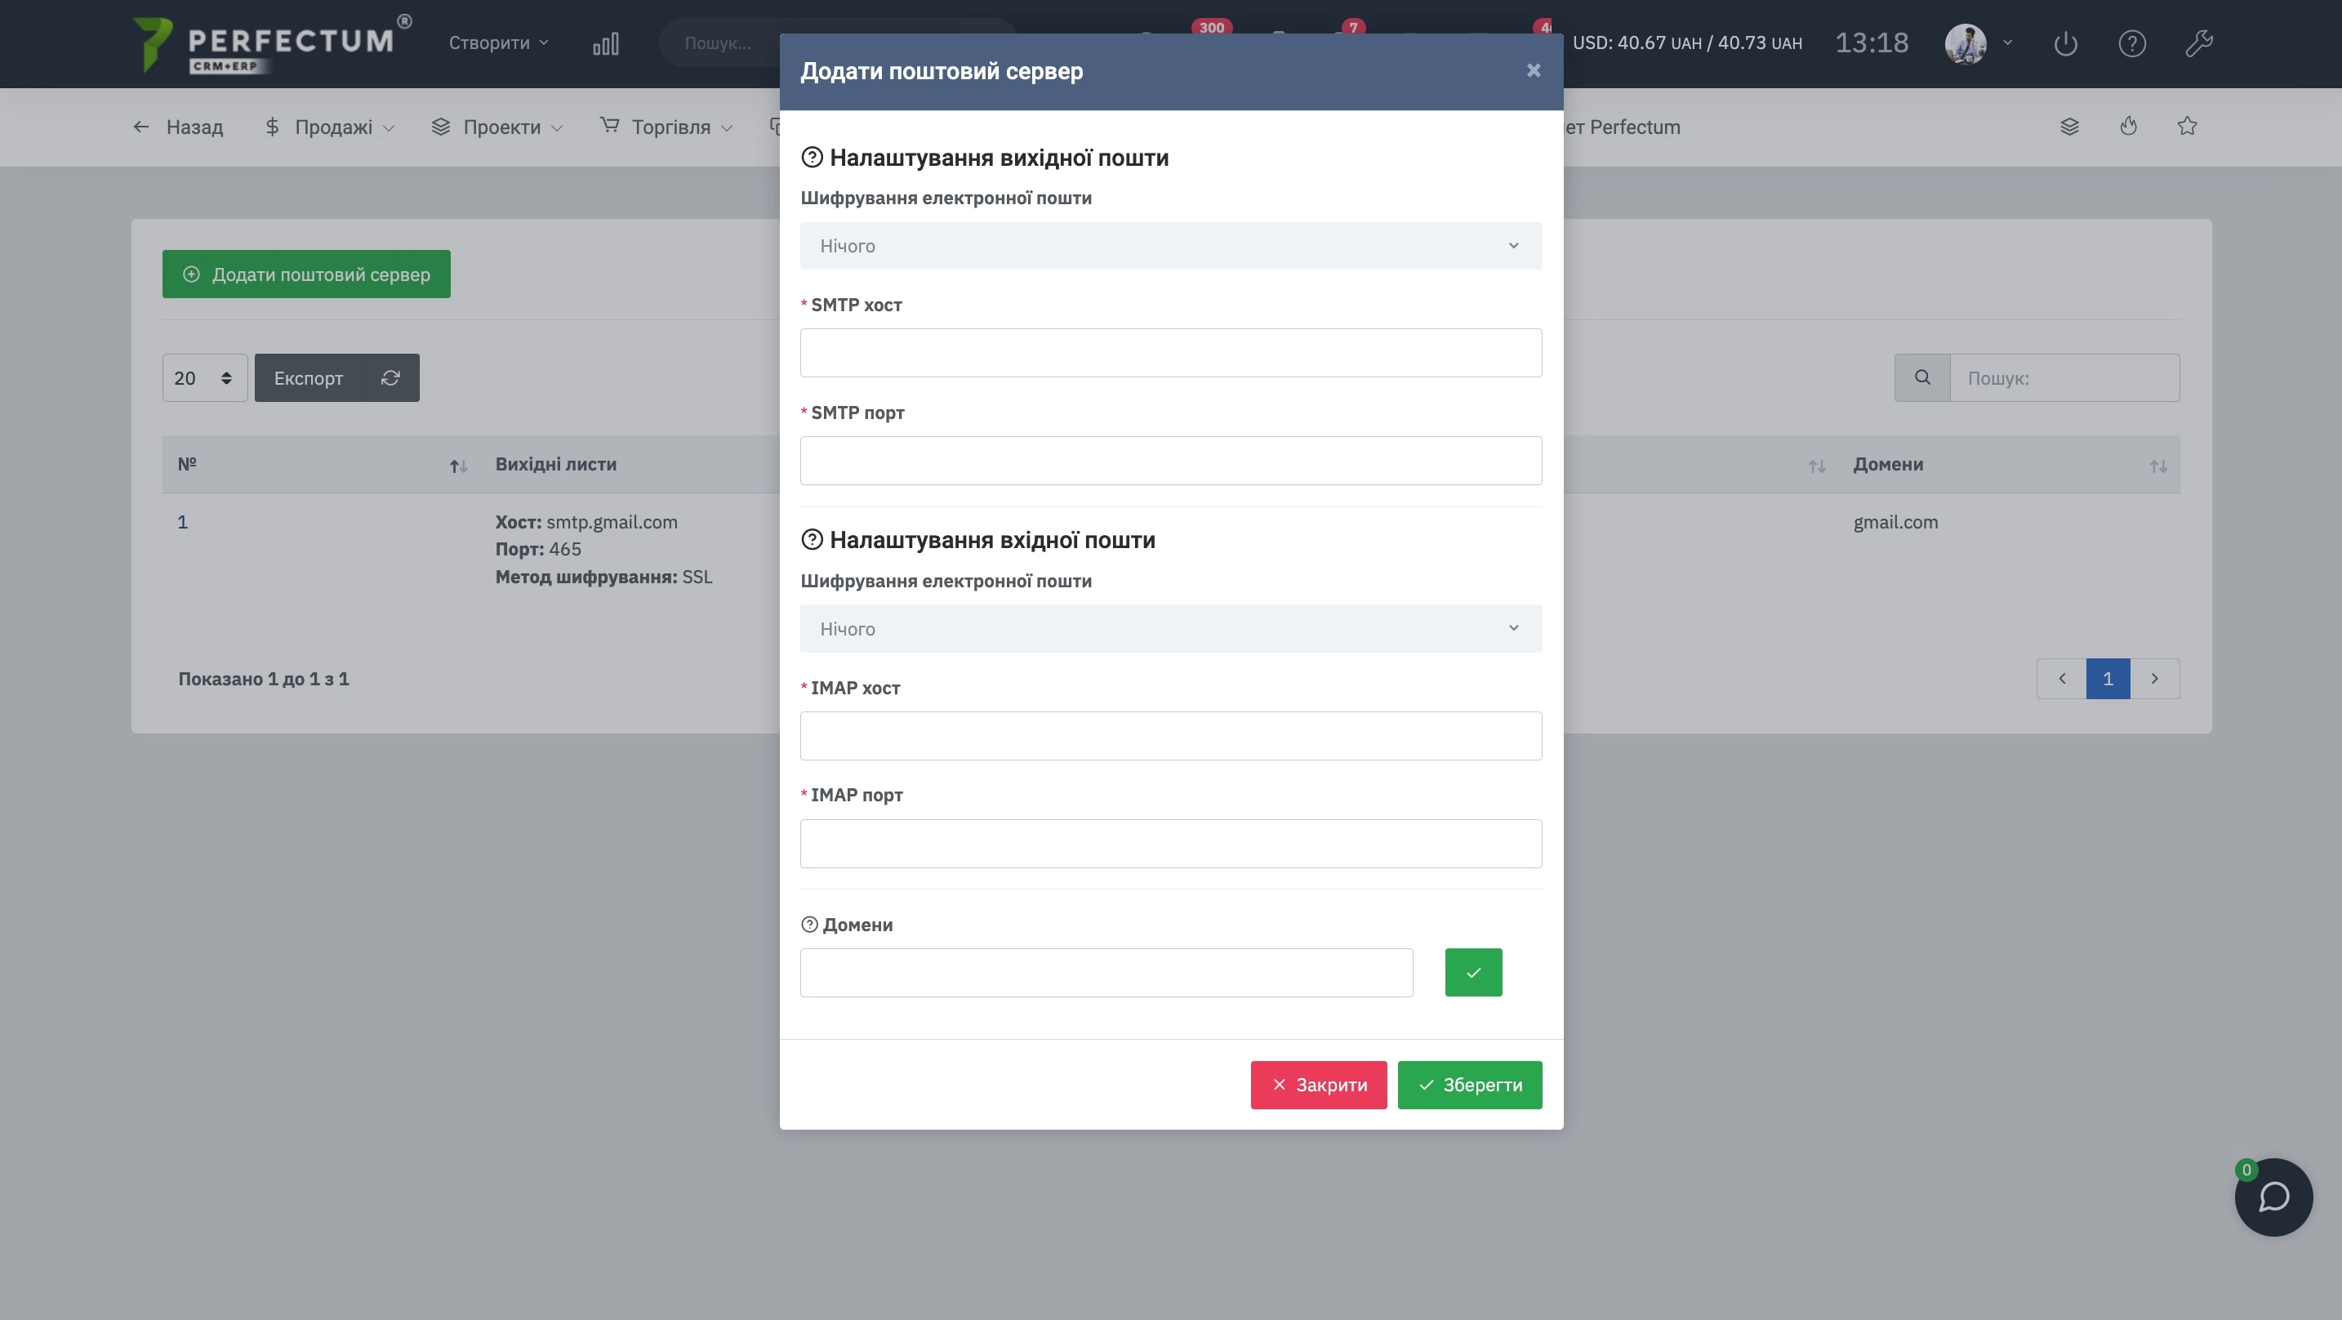The width and height of the screenshot is (2342, 1320).
Task: Open the help question mark icon in header
Action: pos(2132,43)
